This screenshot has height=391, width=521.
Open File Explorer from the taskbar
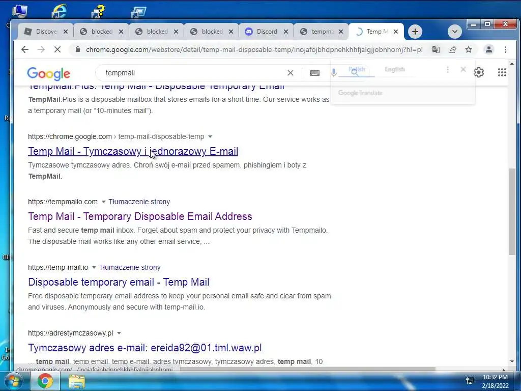coord(76,381)
